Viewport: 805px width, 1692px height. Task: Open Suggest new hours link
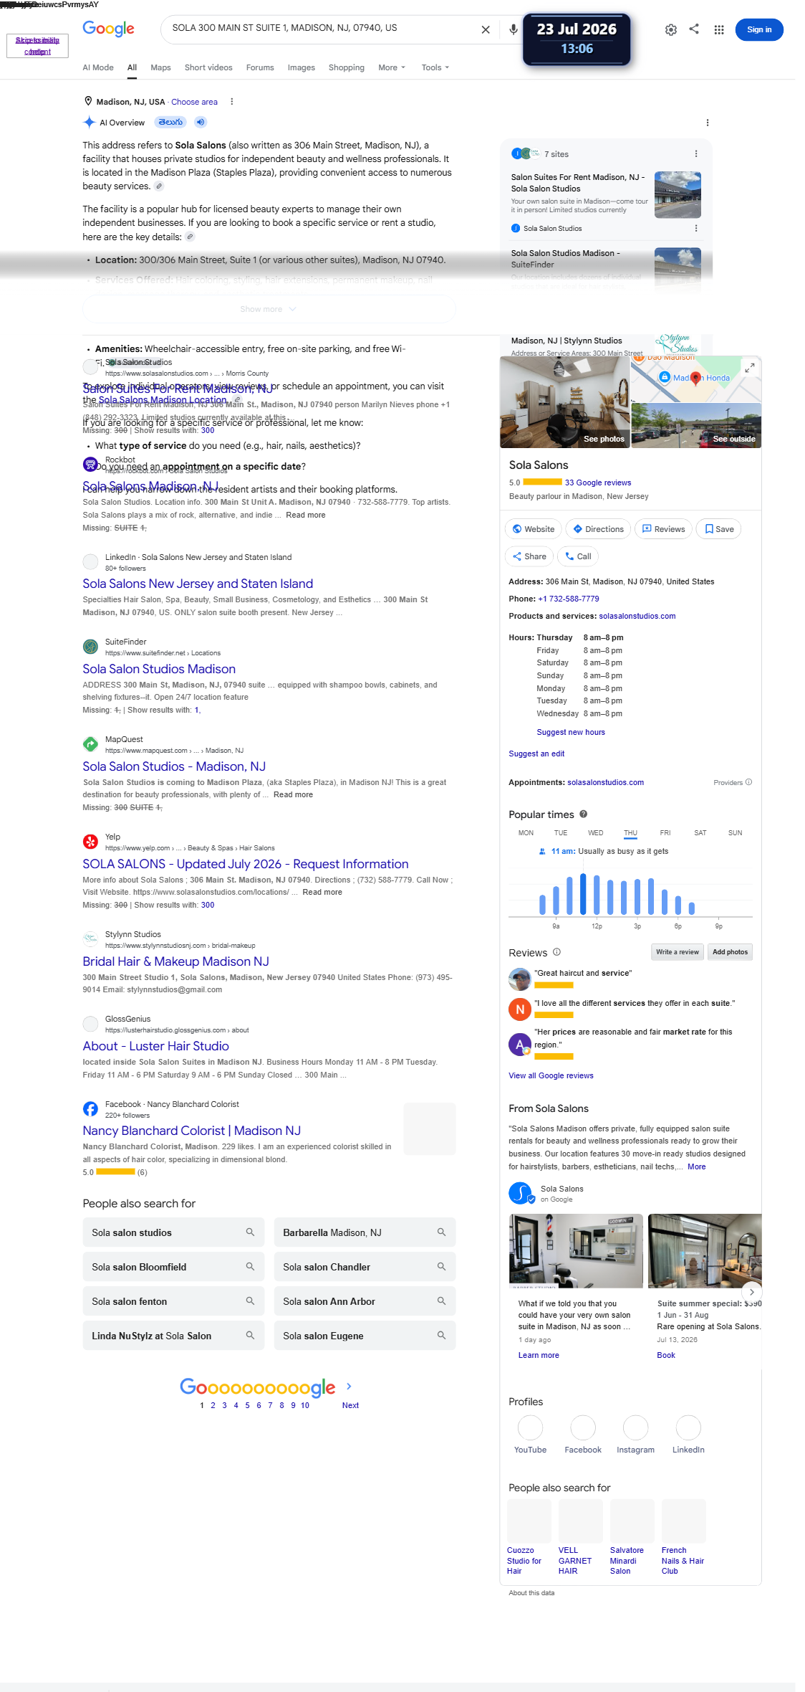click(571, 732)
